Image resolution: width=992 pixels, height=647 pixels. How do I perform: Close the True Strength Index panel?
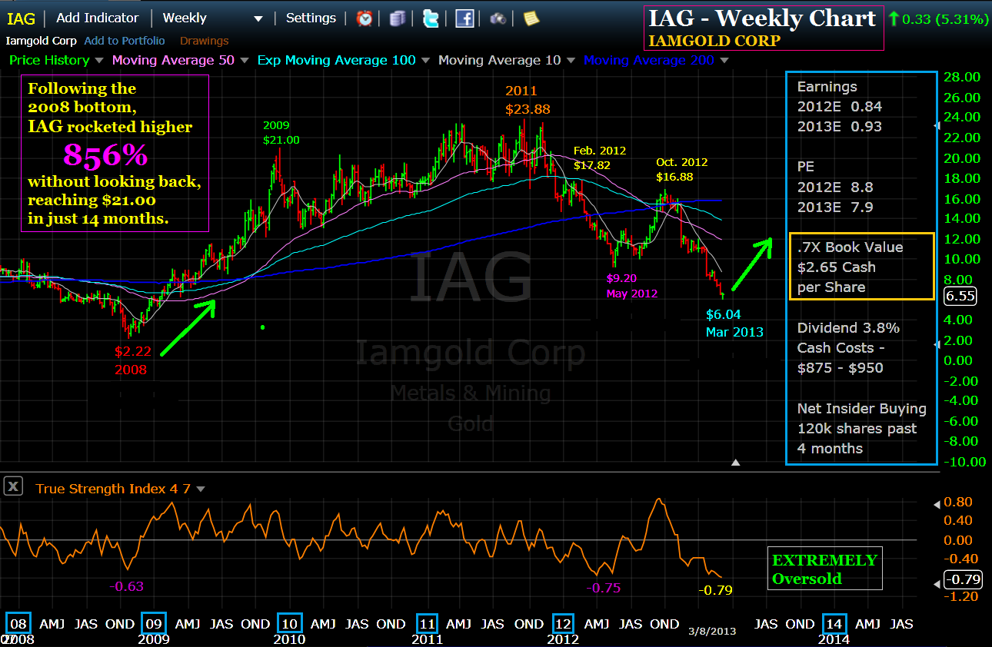12,487
